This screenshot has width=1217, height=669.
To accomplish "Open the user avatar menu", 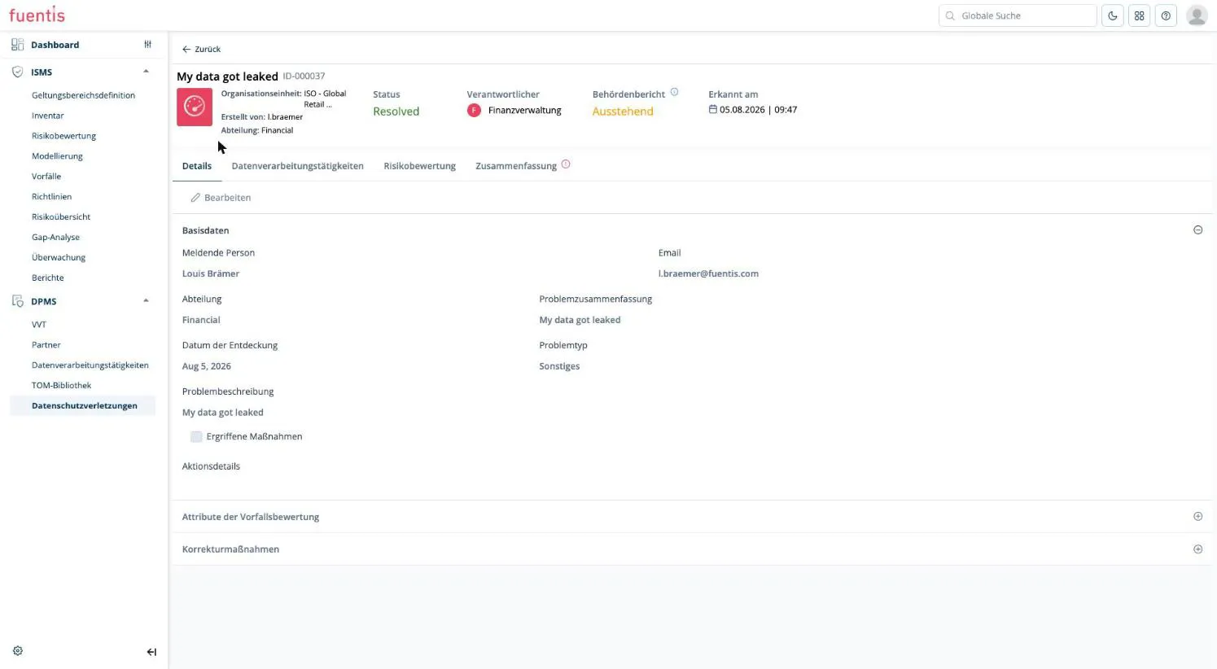I will [x=1197, y=15].
